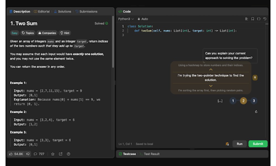
Task: Select step 3 circle
Action: point(254,101)
